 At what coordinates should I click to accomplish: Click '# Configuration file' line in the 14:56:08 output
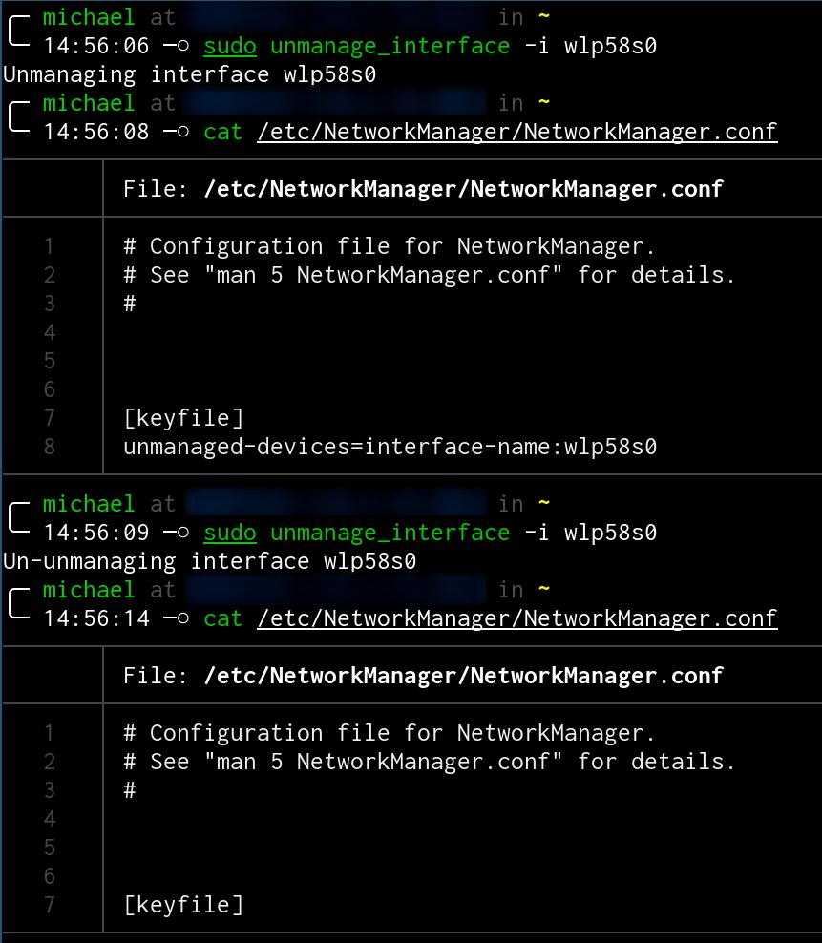tap(389, 246)
